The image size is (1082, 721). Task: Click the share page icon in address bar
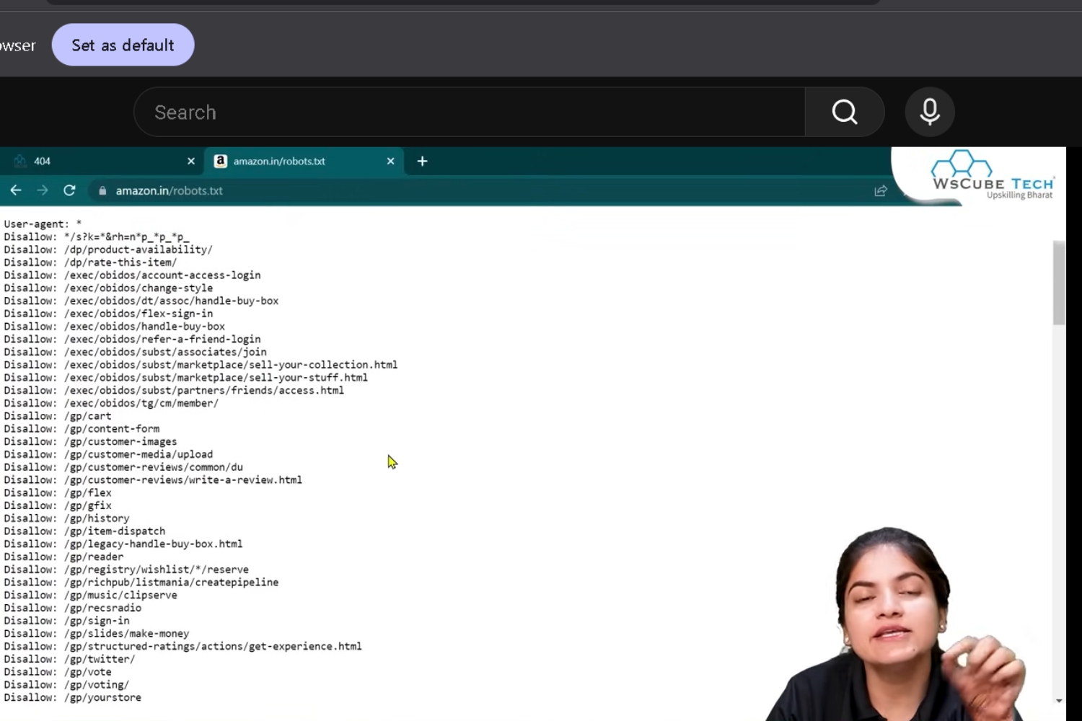tap(881, 190)
